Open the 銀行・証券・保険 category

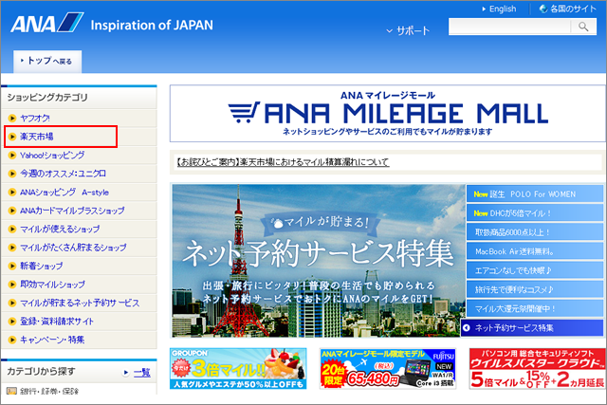[x=48, y=391]
